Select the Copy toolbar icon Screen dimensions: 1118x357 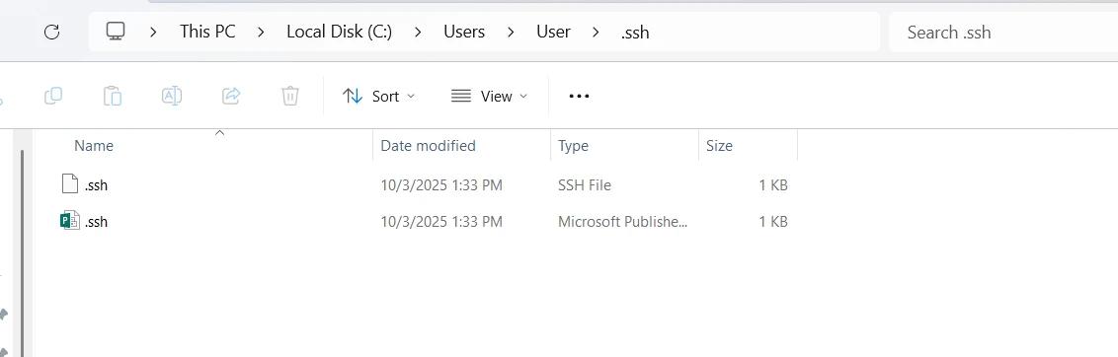tap(53, 96)
